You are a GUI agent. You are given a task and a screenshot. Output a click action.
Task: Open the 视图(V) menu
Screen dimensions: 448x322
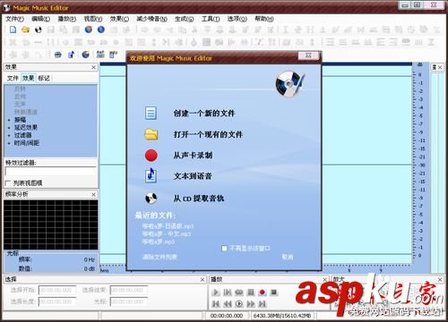click(93, 19)
